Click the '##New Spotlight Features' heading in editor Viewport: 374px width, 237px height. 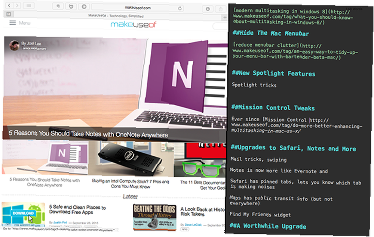tap(274, 73)
